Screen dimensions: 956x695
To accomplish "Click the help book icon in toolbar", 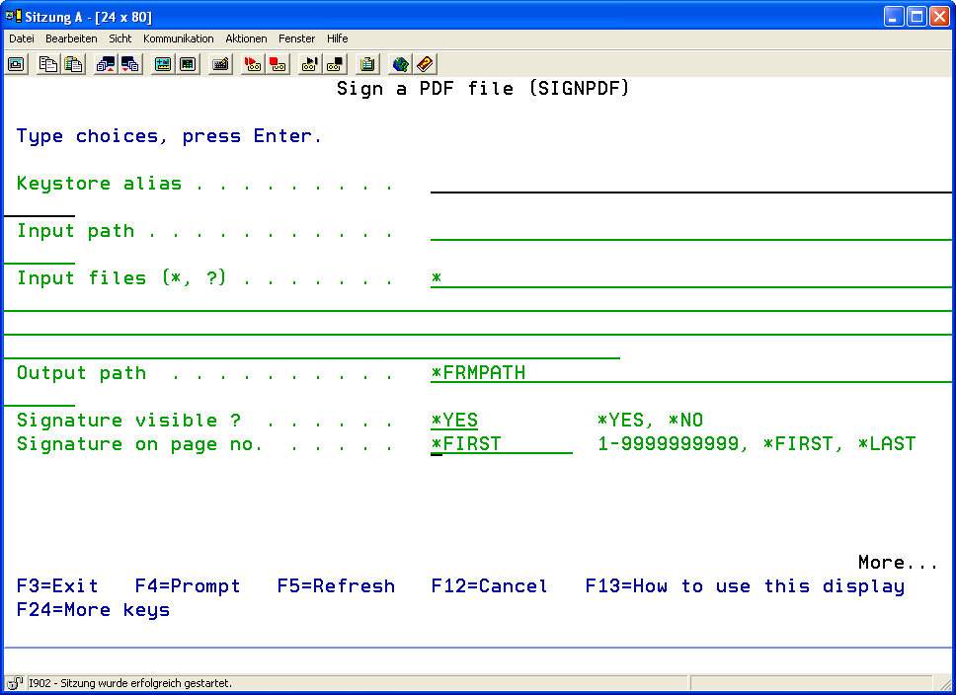I will pos(425,64).
